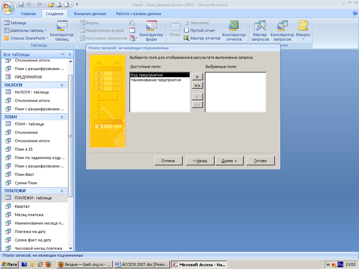Viewport: 359px width, 269px height.
Task: Select ПЛАН : таблица in navigation pane
Action: pos(35,124)
